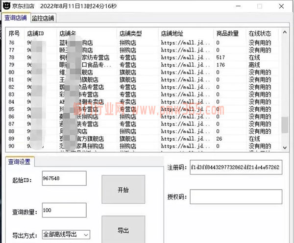The height and width of the screenshot is (243, 294).
Task: Focus the 查询数量 input field
Action: pyautogui.click(x=64, y=210)
